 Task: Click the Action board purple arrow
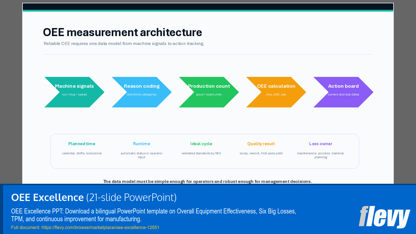(343, 92)
